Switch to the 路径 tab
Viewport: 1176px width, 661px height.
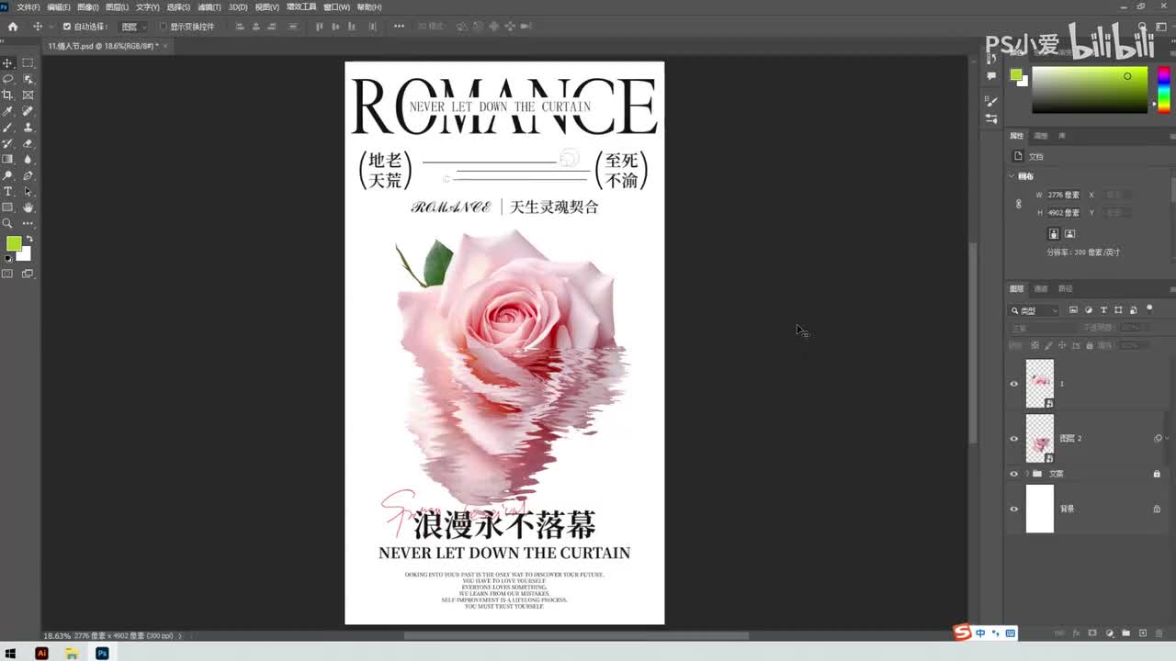click(1066, 288)
